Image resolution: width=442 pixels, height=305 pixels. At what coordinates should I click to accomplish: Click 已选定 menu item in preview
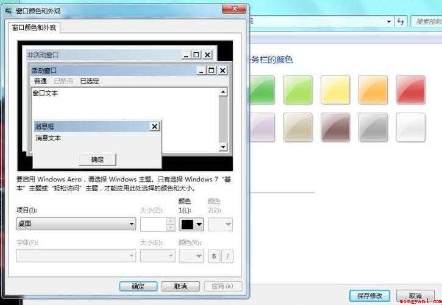point(90,82)
